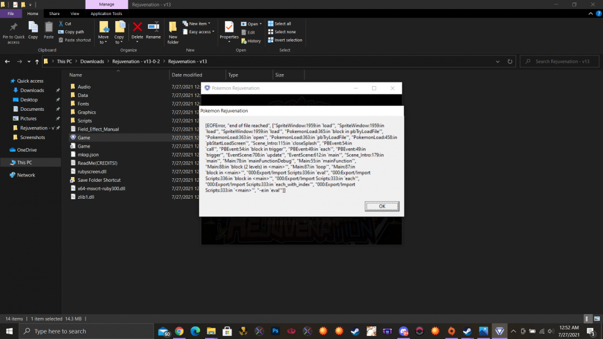Click Invert selection in ribbon
This screenshot has height=339, width=603.
point(288,40)
